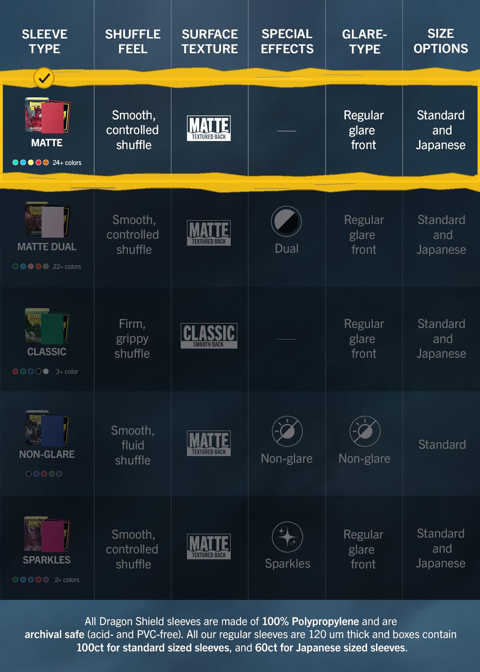Click the Classic Smooth Back texture badge

pos(209,336)
